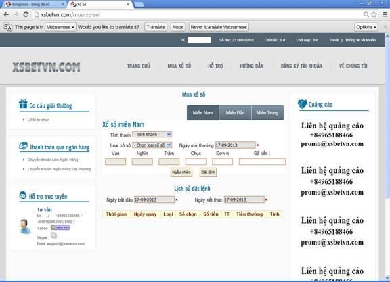Open MUA XỔ SỐ menu item

[x=179, y=66]
